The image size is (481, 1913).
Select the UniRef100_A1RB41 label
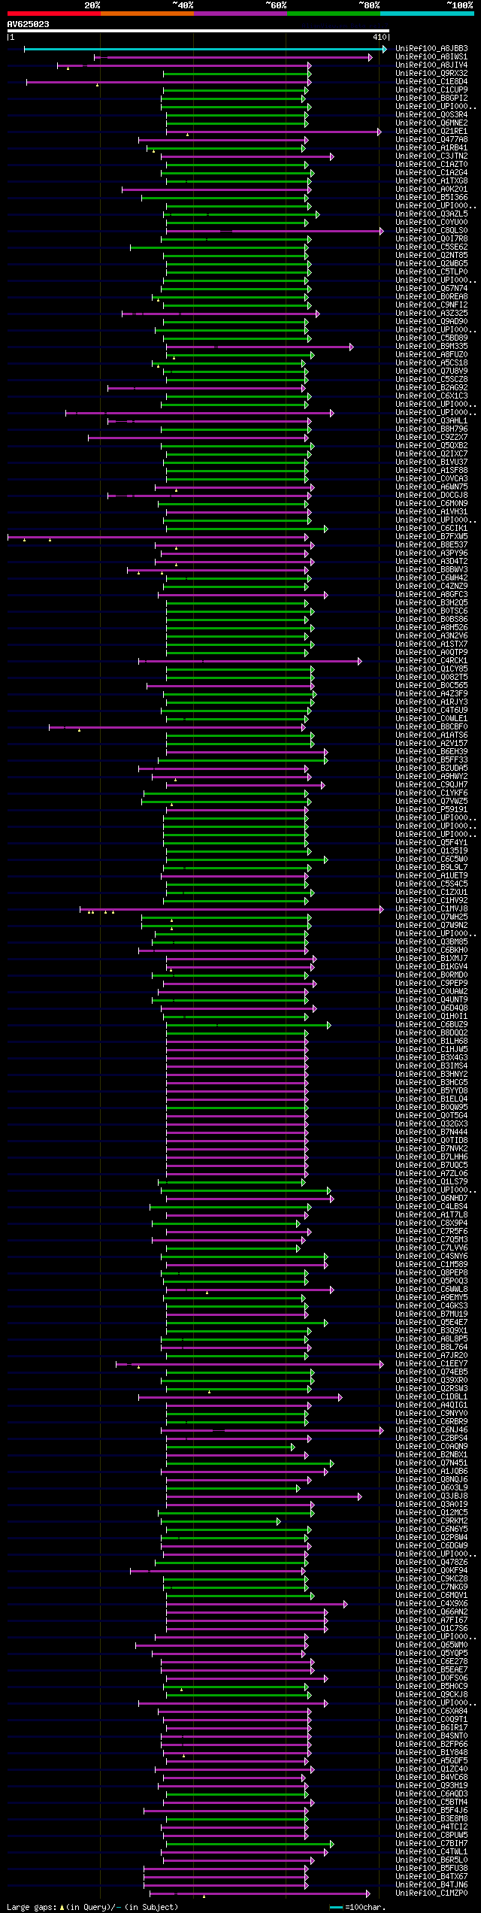431,148
